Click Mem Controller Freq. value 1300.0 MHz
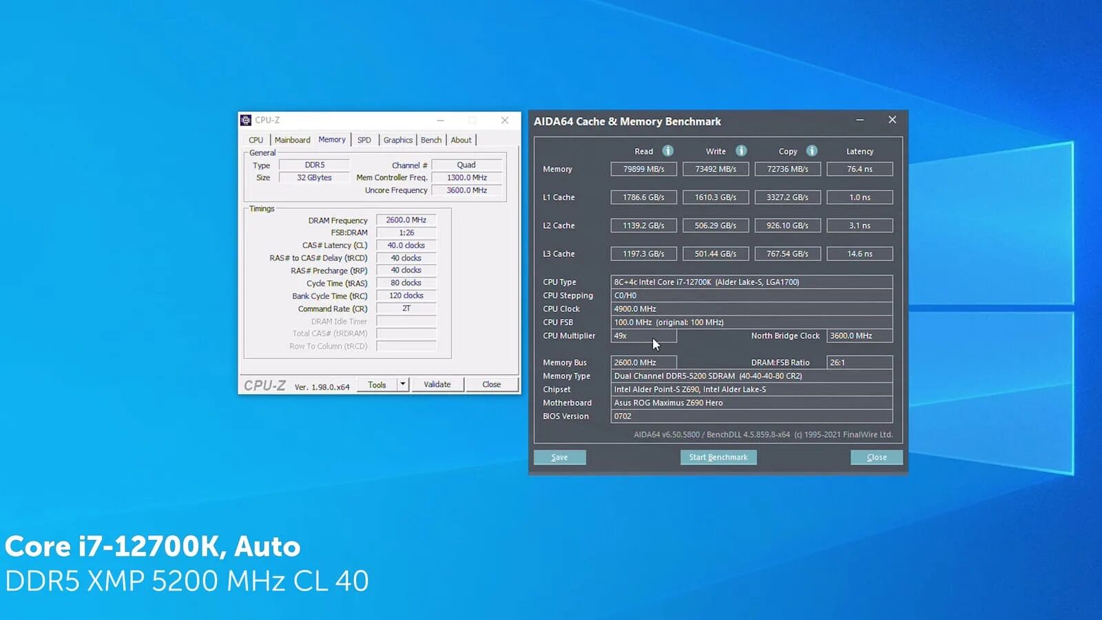1102x620 pixels. pyautogui.click(x=466, y=178)
